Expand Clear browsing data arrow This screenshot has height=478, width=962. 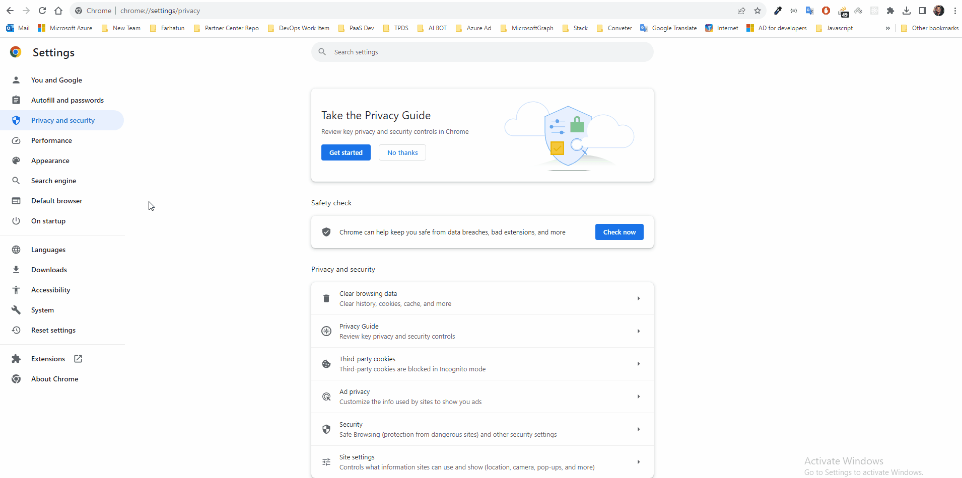(x=638, y=298)
